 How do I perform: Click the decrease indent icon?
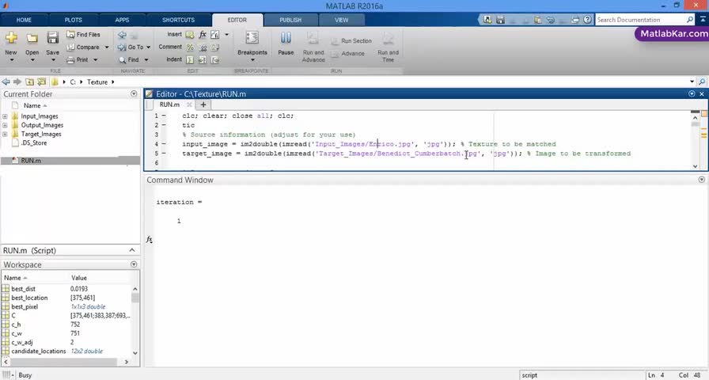(x=215, y=59)
